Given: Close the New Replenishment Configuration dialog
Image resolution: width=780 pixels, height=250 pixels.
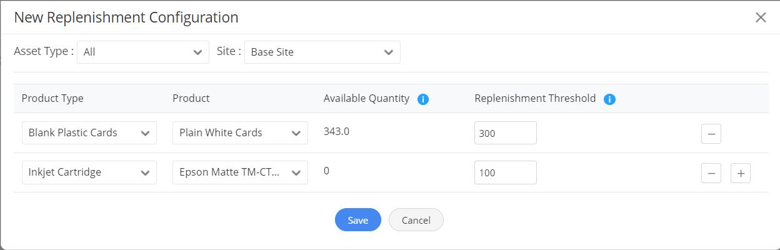Looking at the screenshot, I should pyautogui.click(x=761, y=17).
